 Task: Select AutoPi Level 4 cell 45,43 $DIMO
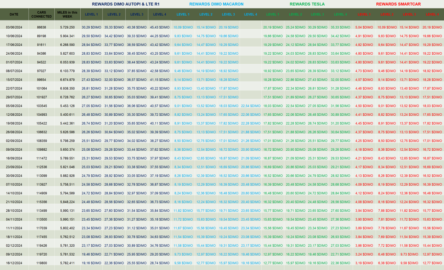[x=159, y=27]
